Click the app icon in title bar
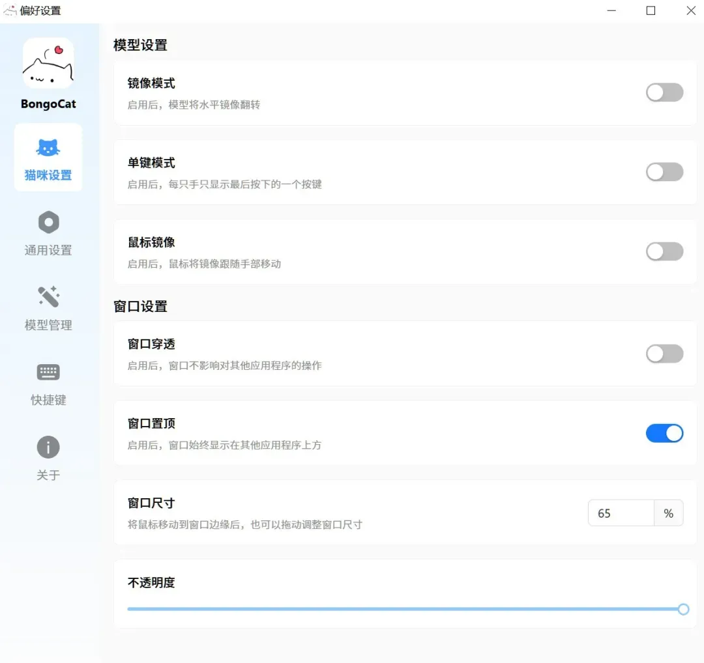The width and height of the screenshot is (704, 663). pyautogui.click(x=10, y=10)
